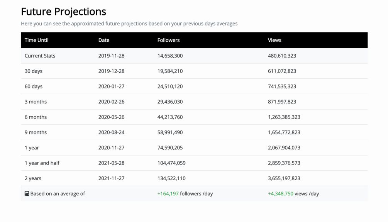This screenshot has width=388, height=222.
Task: Click the 'Date' column header
Action: [x=104, y=40]
